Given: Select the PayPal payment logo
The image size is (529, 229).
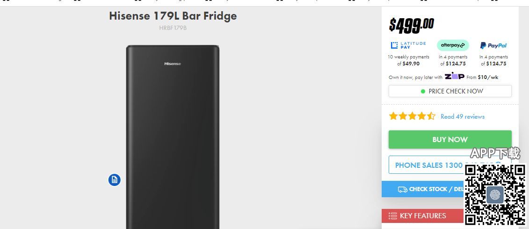Looking at the screenshot, I should (493, 45).
